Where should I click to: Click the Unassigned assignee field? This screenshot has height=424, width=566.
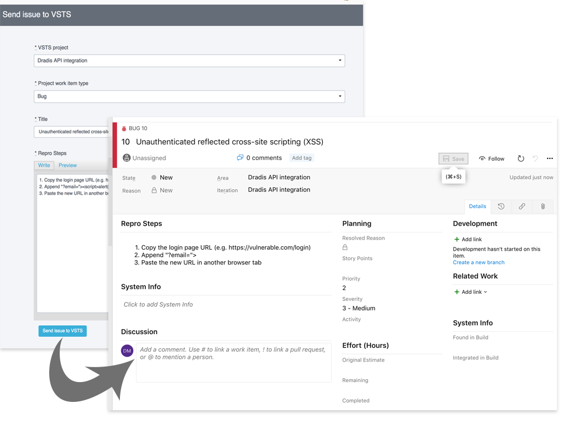149,158
